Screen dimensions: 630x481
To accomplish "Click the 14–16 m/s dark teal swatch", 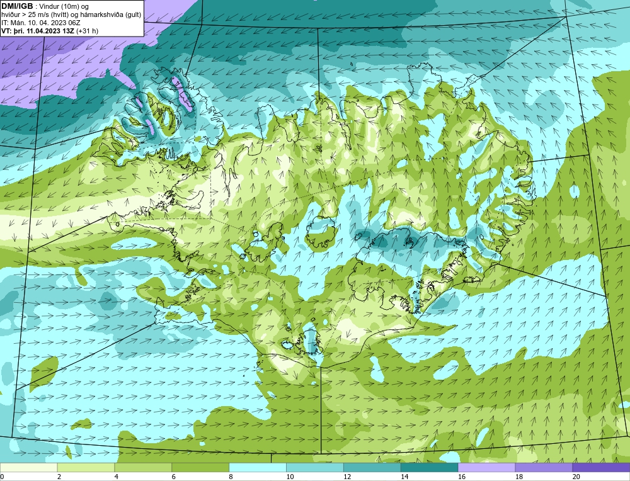I will coord(430,467).
